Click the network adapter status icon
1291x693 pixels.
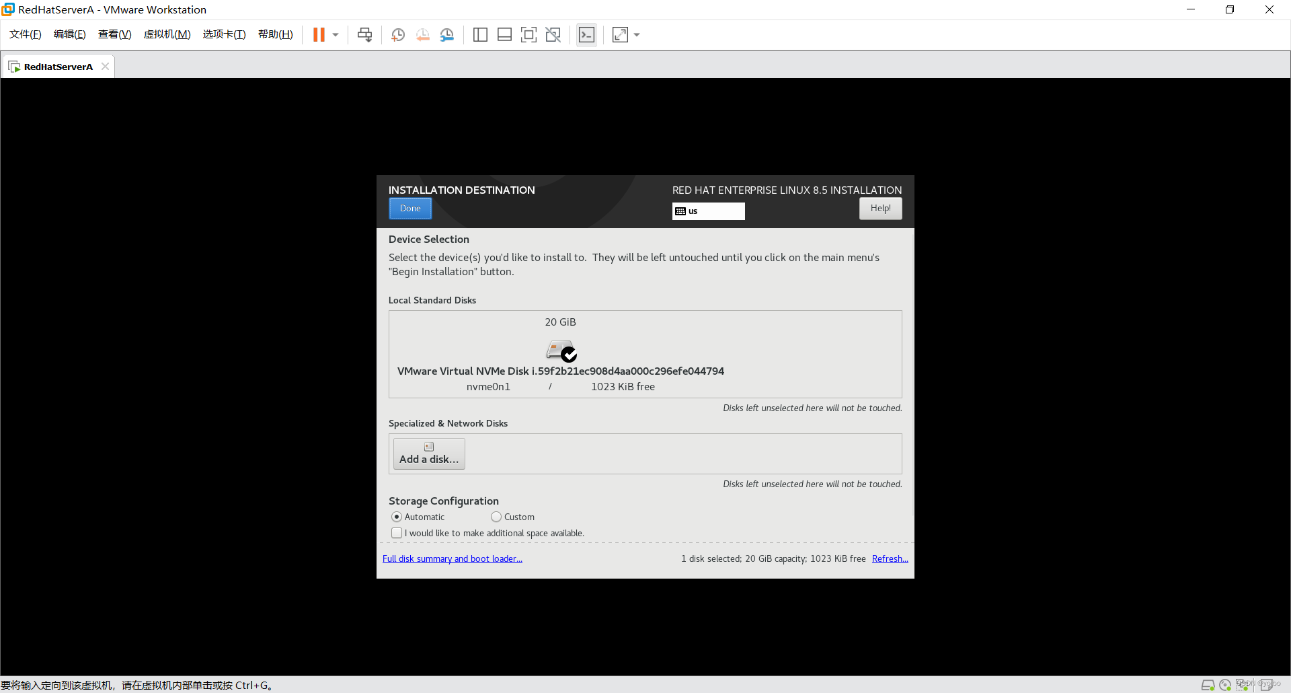tap(1243, 685)
